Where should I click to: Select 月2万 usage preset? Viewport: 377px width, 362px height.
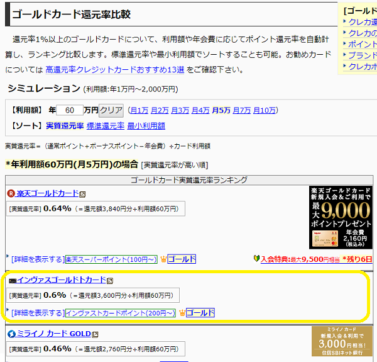click(x=160, y=110)
